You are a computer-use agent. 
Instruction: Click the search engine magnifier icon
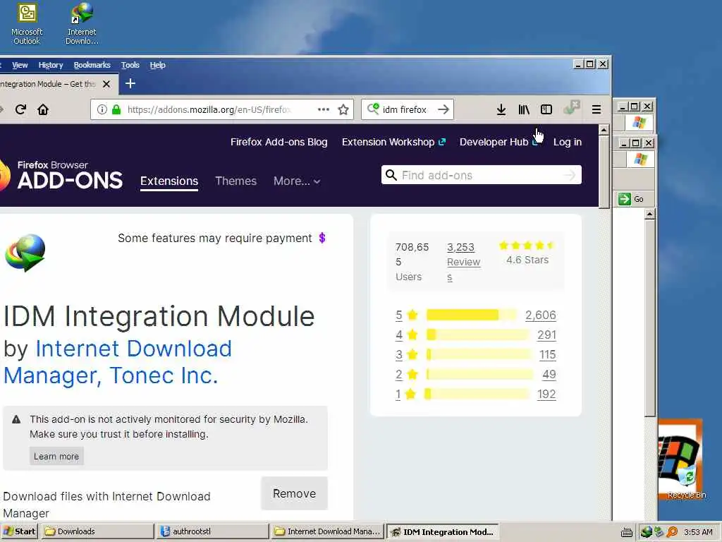tap(373, 109)
